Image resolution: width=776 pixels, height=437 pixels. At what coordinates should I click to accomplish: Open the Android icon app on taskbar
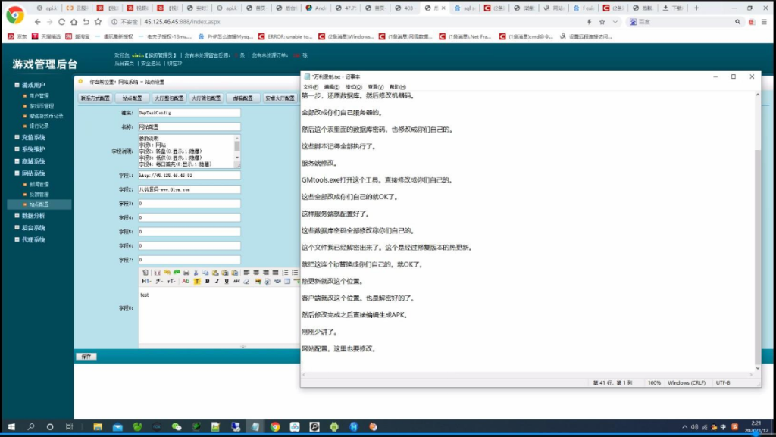coord(334,426)
